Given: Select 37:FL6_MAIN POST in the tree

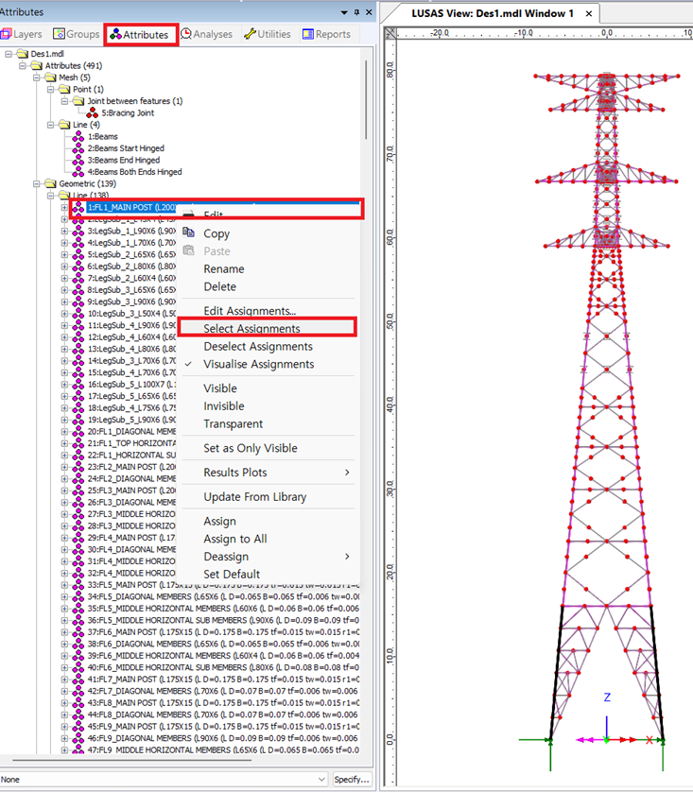Looking at the screenshot, I should click(142, 632).
